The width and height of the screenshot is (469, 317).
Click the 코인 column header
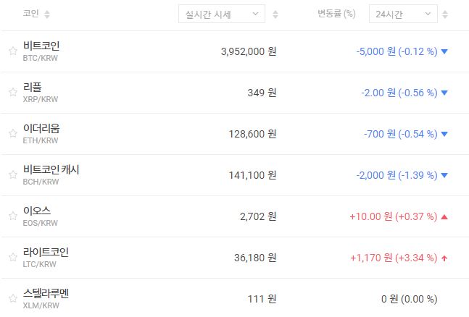(31, 14)
